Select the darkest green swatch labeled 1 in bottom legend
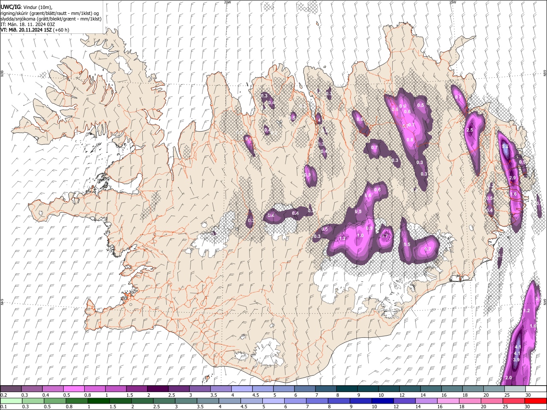 (x=98, y=401)
